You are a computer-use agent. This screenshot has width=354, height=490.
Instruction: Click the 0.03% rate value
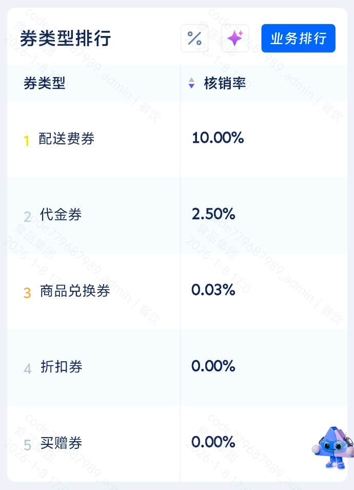coord(213,290)
